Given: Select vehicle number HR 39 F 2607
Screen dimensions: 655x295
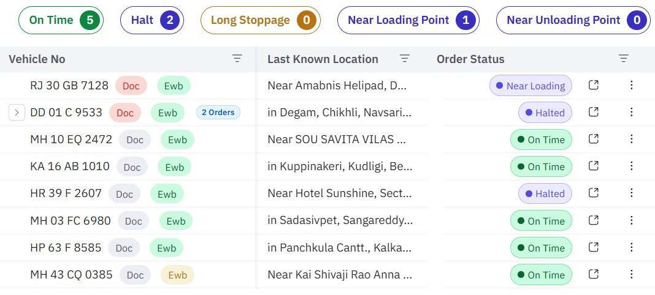Looking at the screenshot, I should point(66,193).
